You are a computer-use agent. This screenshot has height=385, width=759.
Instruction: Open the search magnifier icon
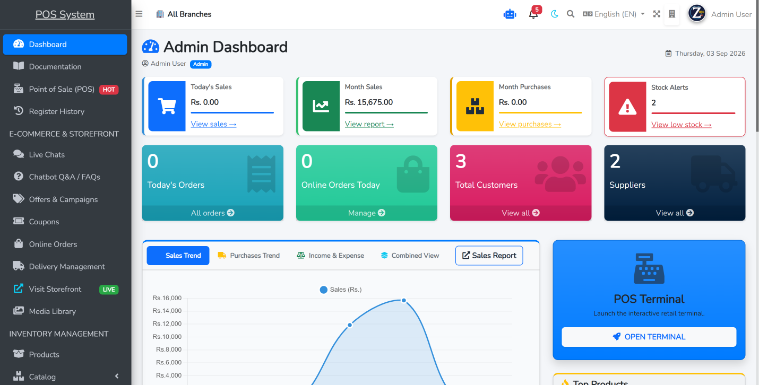tap(571, 14)
